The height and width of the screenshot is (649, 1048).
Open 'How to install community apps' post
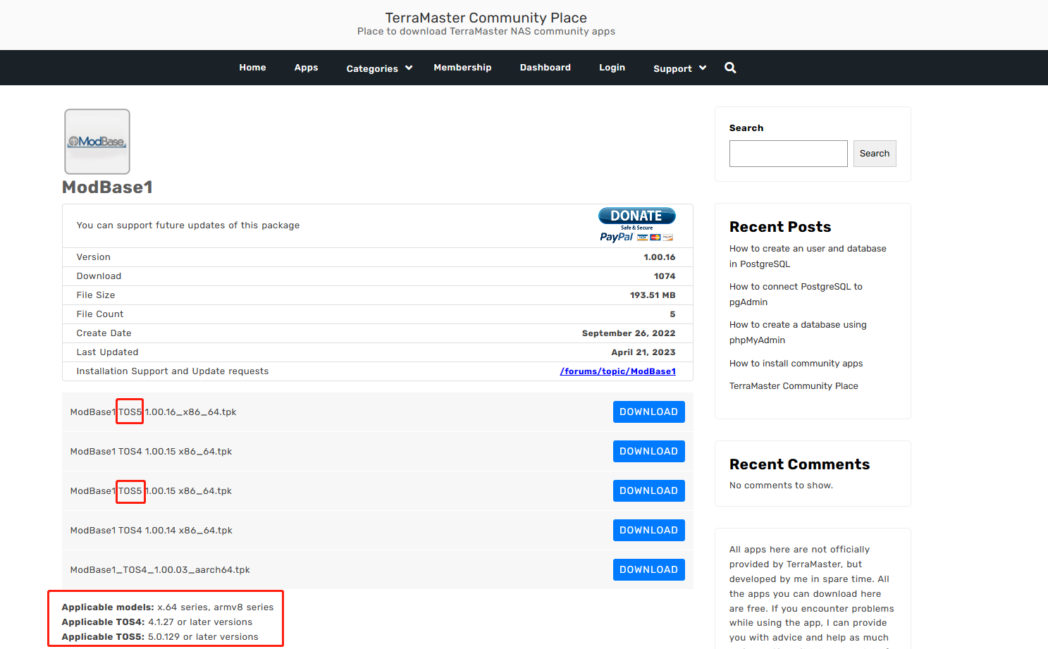tap(796, 364)
